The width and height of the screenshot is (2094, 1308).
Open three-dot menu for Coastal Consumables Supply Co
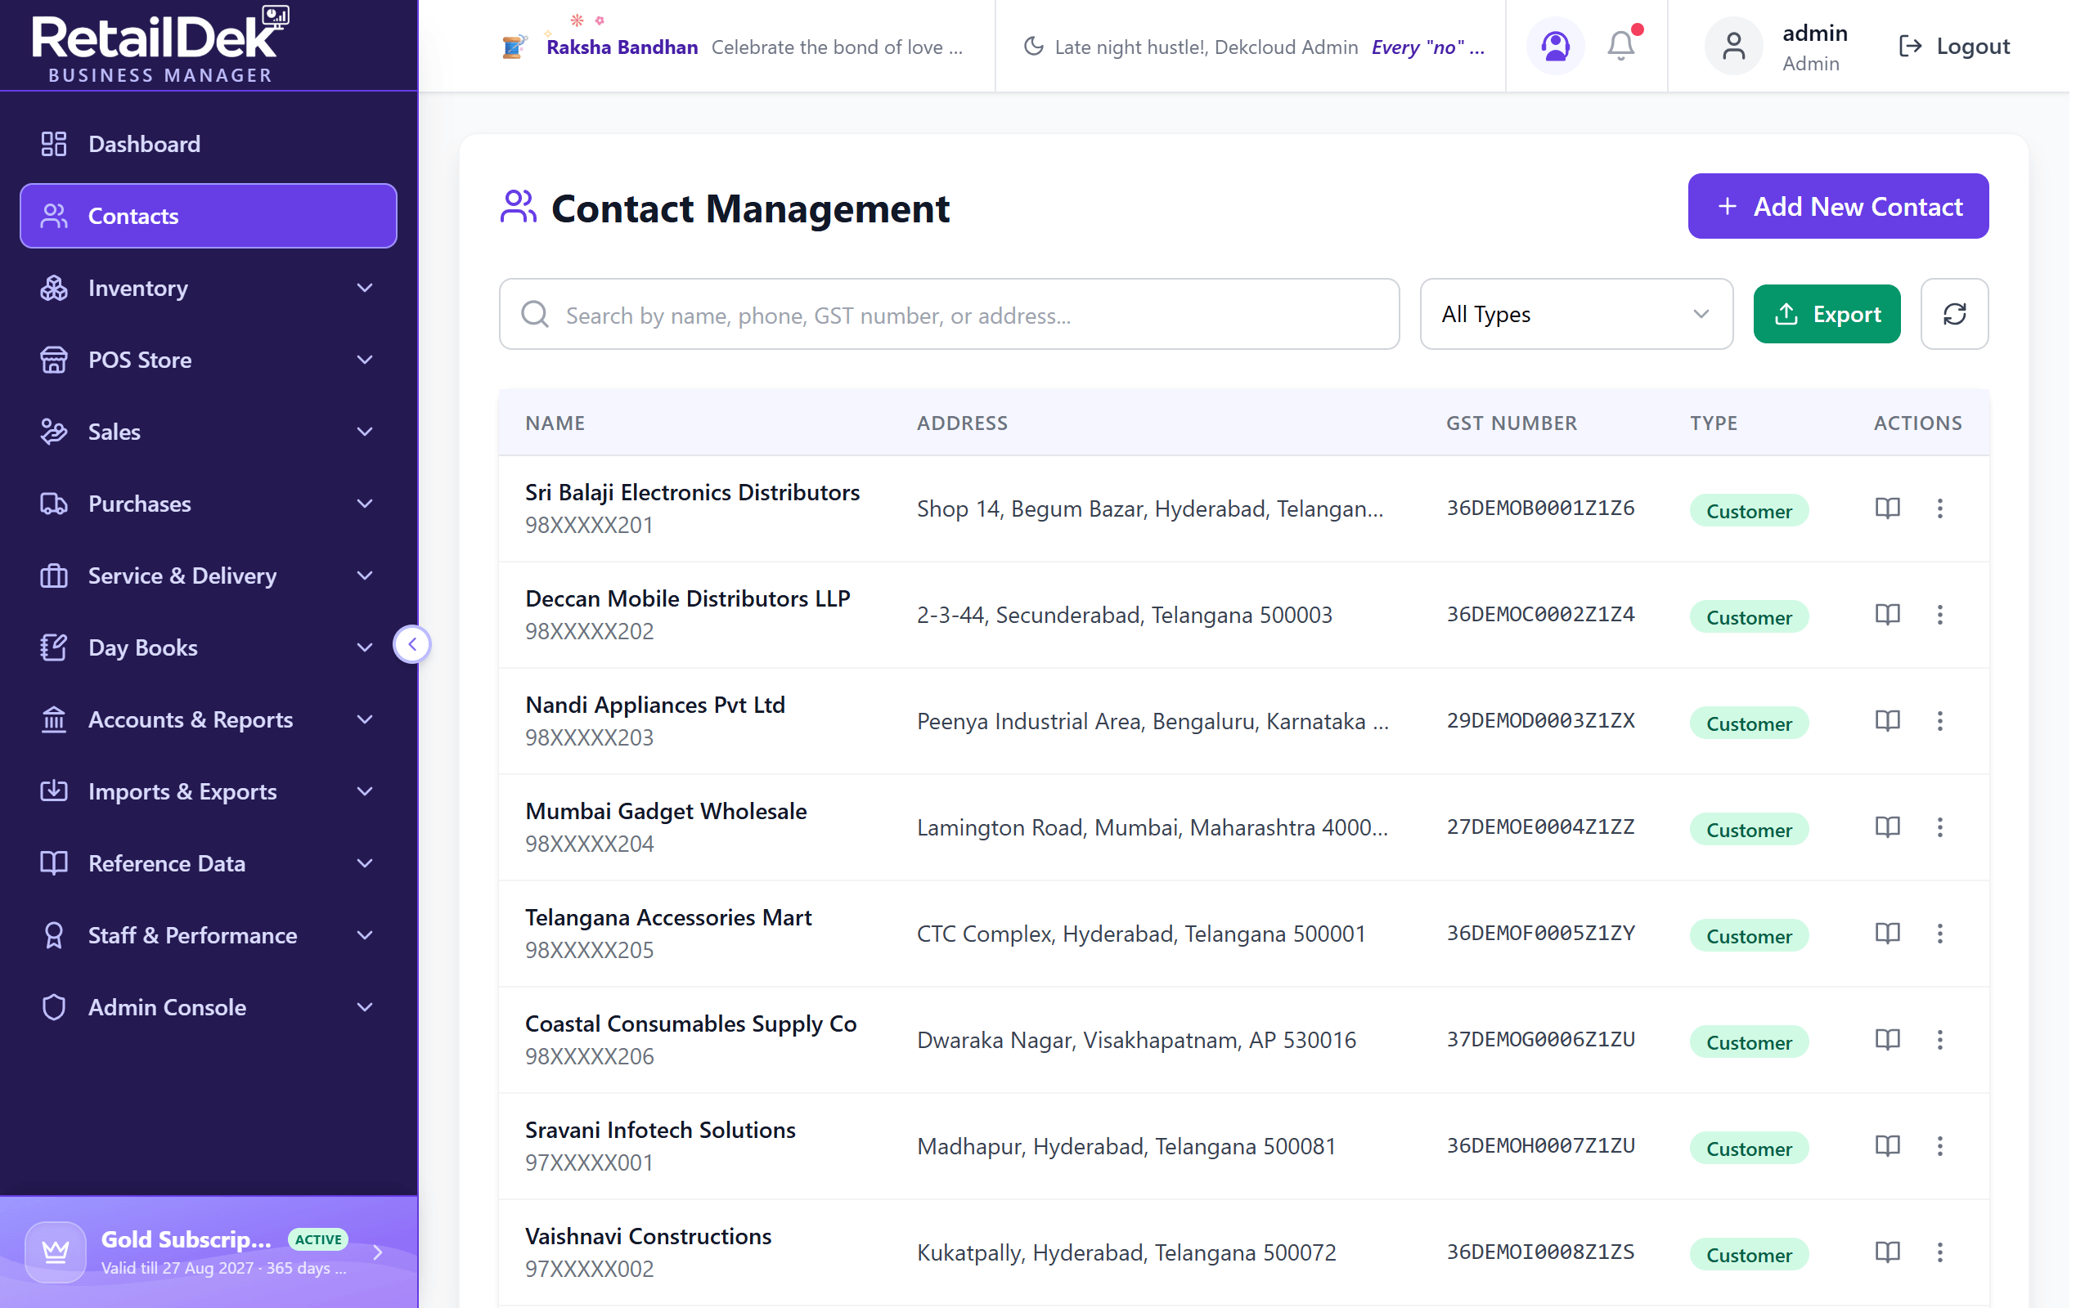click(1939, 1040)
